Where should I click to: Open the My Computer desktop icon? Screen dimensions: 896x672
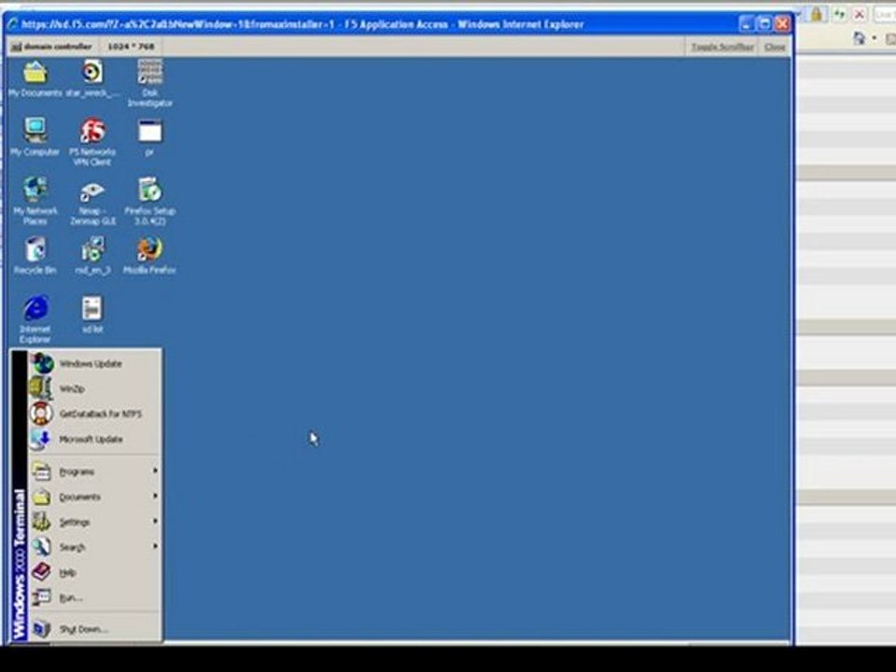[35, 137]
